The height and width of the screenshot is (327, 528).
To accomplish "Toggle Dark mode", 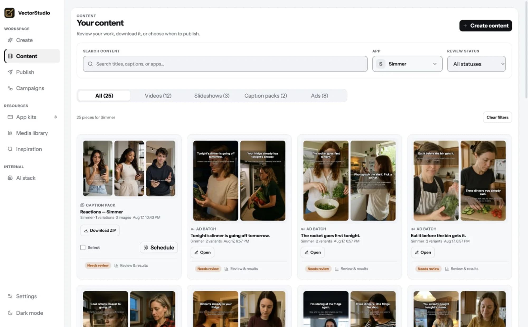I will click(32, 313).
